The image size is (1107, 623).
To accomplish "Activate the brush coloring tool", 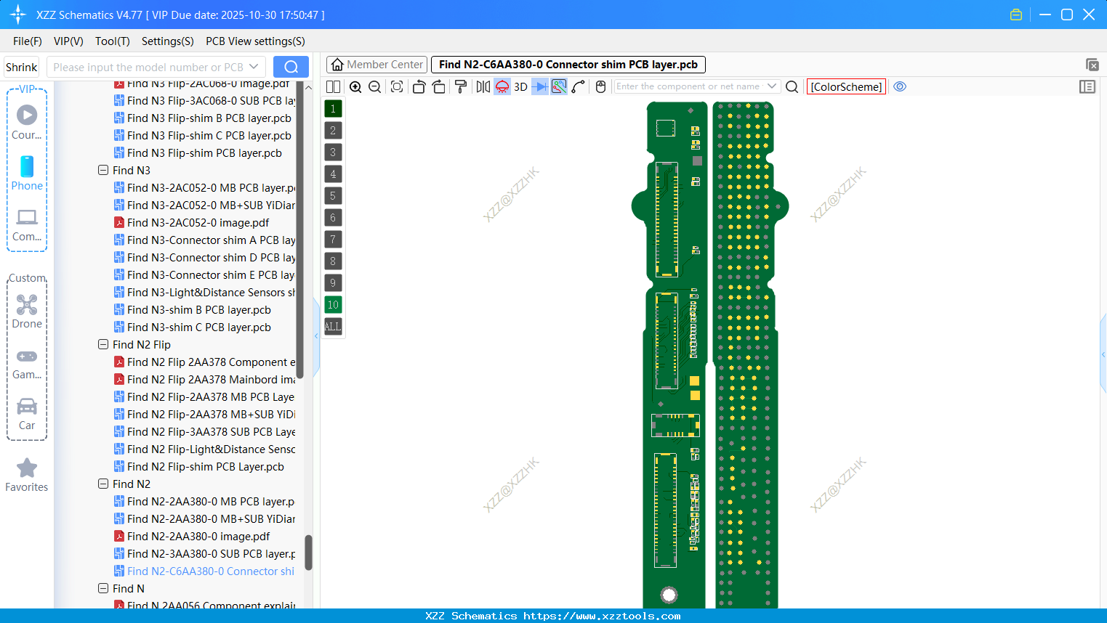I will pyautogui.click(x=460, y=86).
